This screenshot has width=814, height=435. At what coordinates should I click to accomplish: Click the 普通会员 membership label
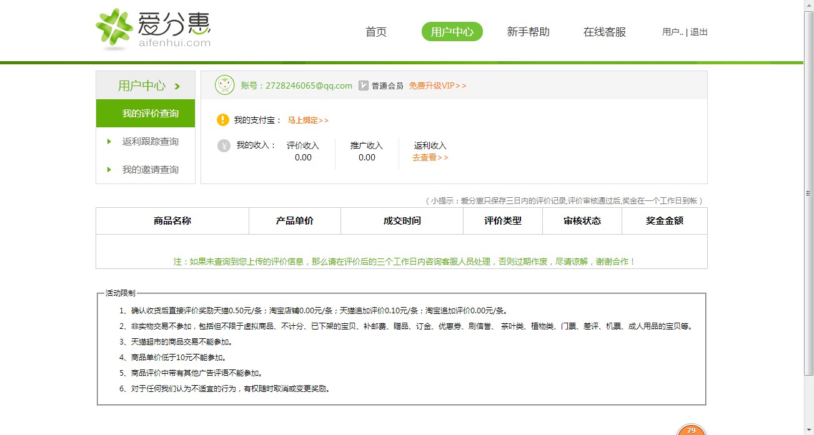point(387,86)
